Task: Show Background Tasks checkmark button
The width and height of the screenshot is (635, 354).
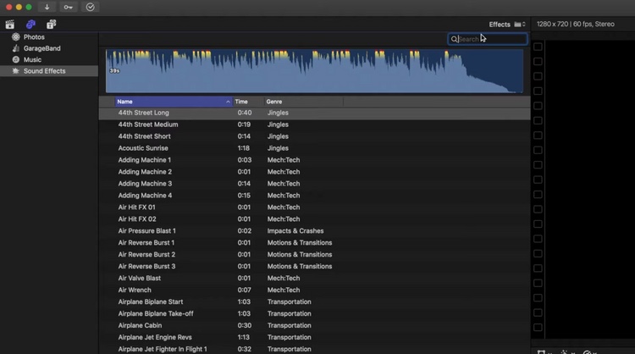Action: point(90,7)
